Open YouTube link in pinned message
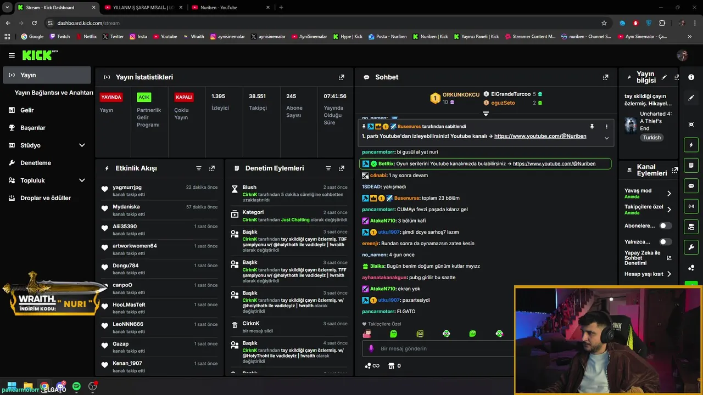The width and height of the screenshot is (703, 395). [540, 136]
